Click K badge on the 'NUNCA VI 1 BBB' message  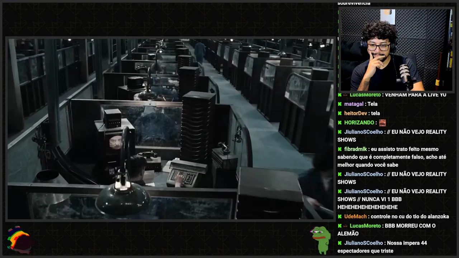(340, 191)
